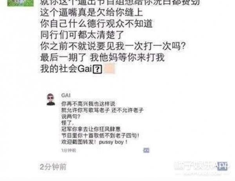
Task: Select the line 你自己什么德行观众不知道
Action: tap(96, 24)
